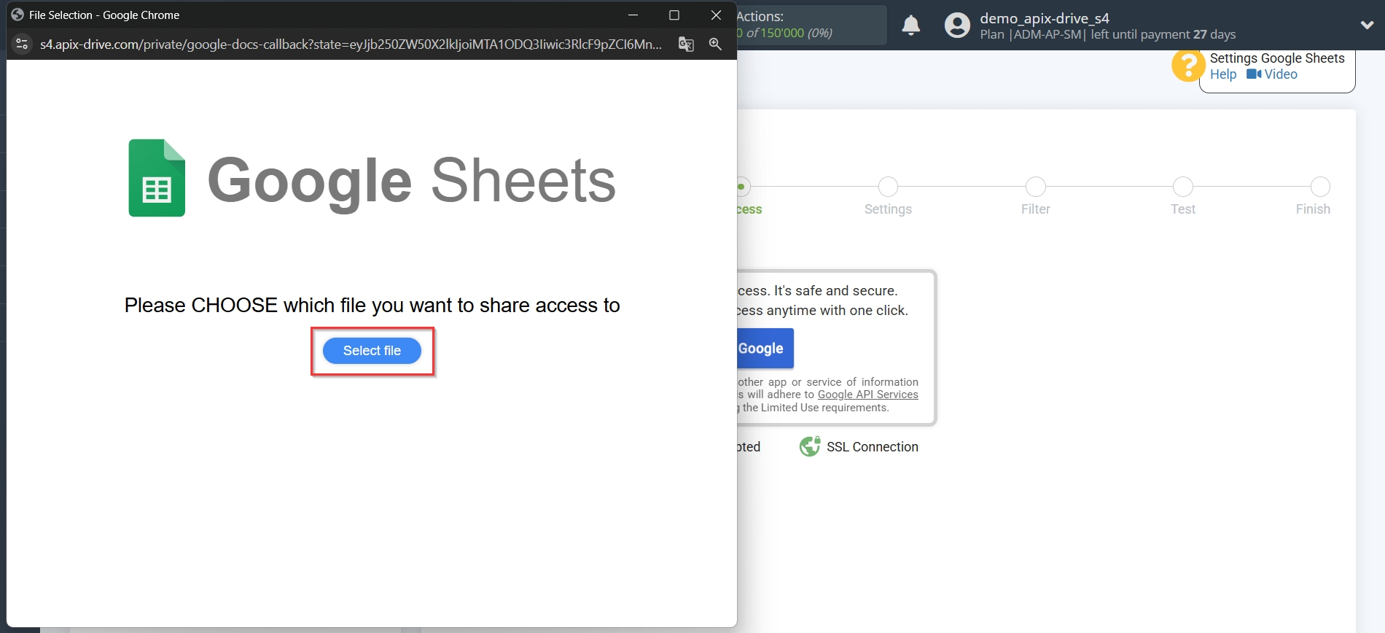Click the plan payment info text

pyautogui.click(x=1108, y=34)
